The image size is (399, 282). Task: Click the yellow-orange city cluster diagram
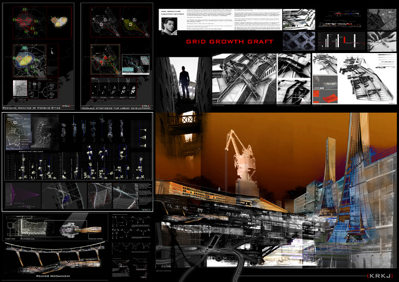[59, 21]
